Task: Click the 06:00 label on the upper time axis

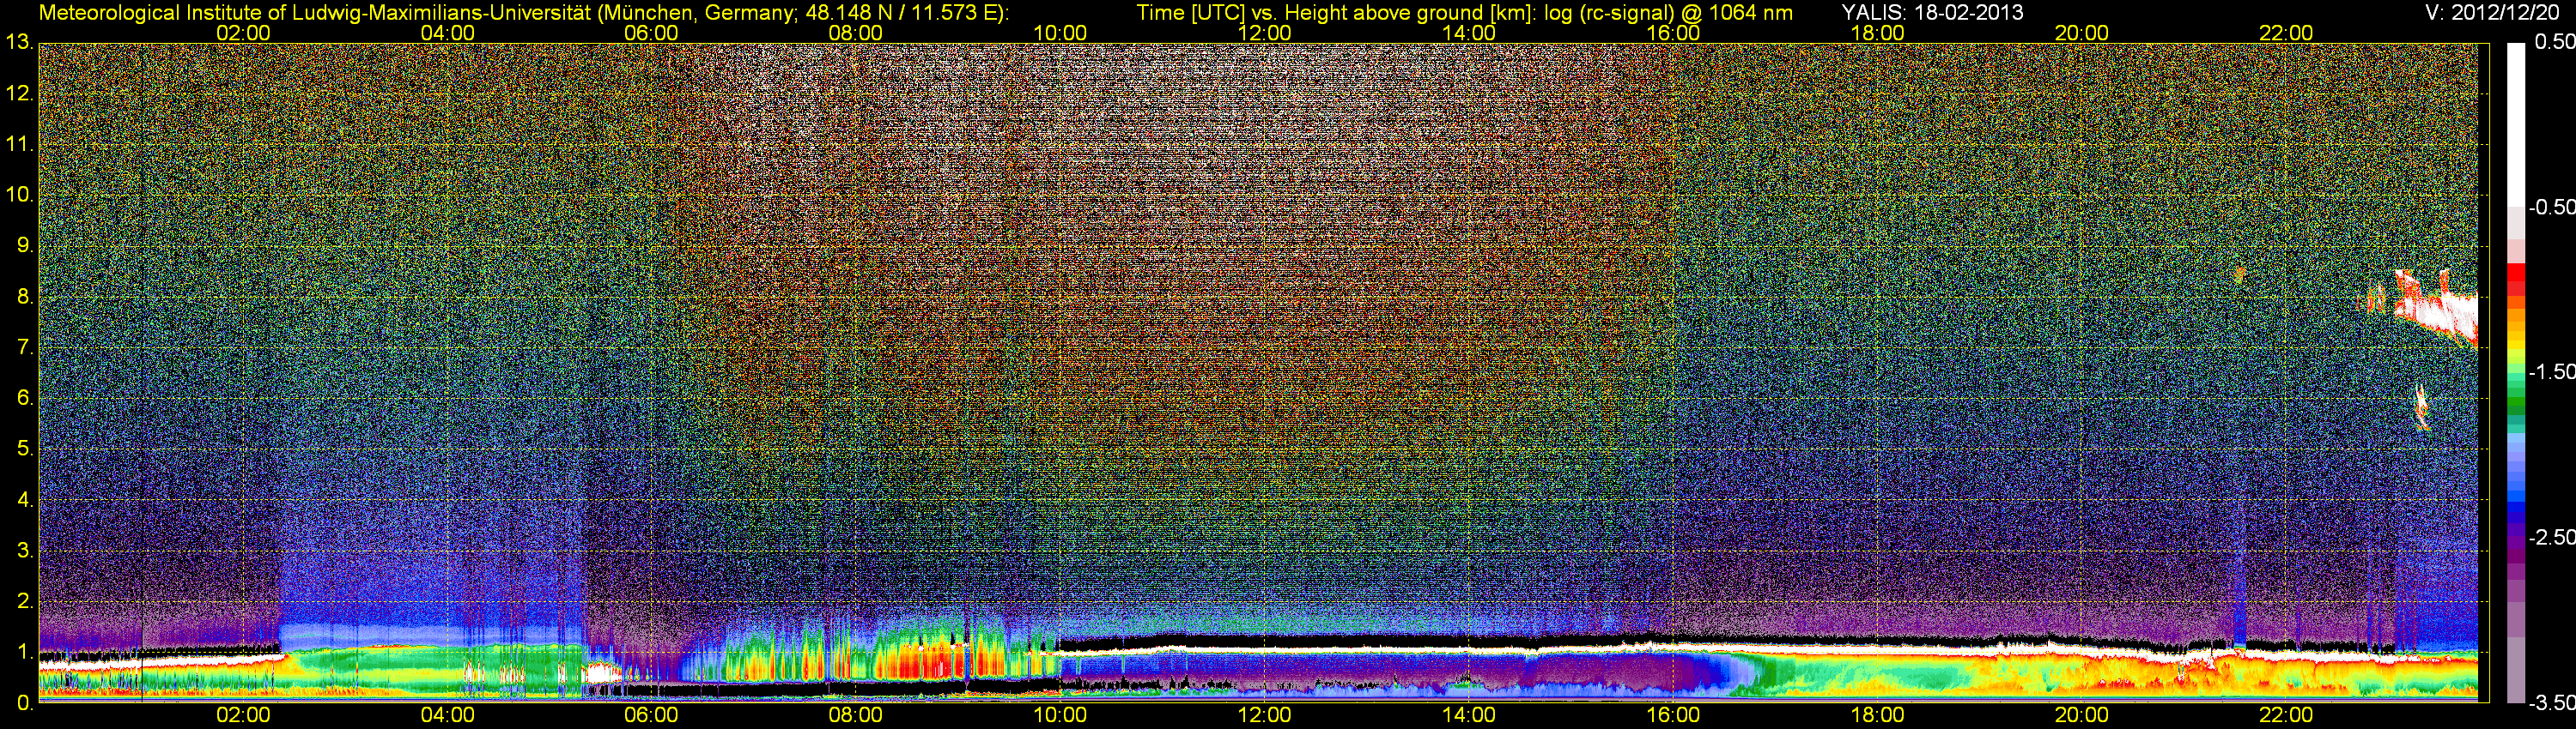Action: [x=651, y=33]
